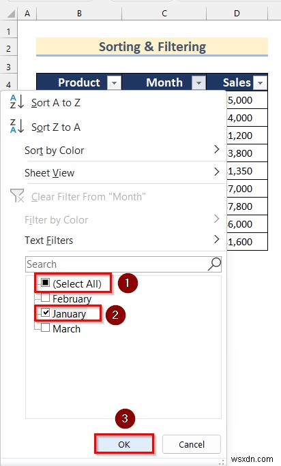Click the Sort Z to A icon
Screen dimensions: 281x466
(16, 126)
